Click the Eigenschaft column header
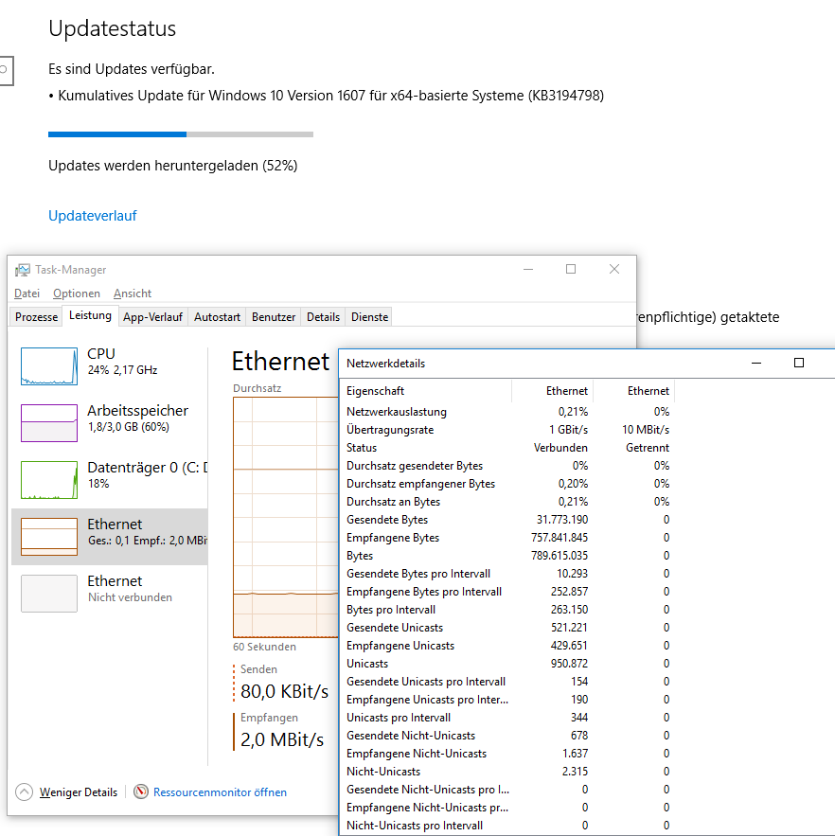 point(425,391)
